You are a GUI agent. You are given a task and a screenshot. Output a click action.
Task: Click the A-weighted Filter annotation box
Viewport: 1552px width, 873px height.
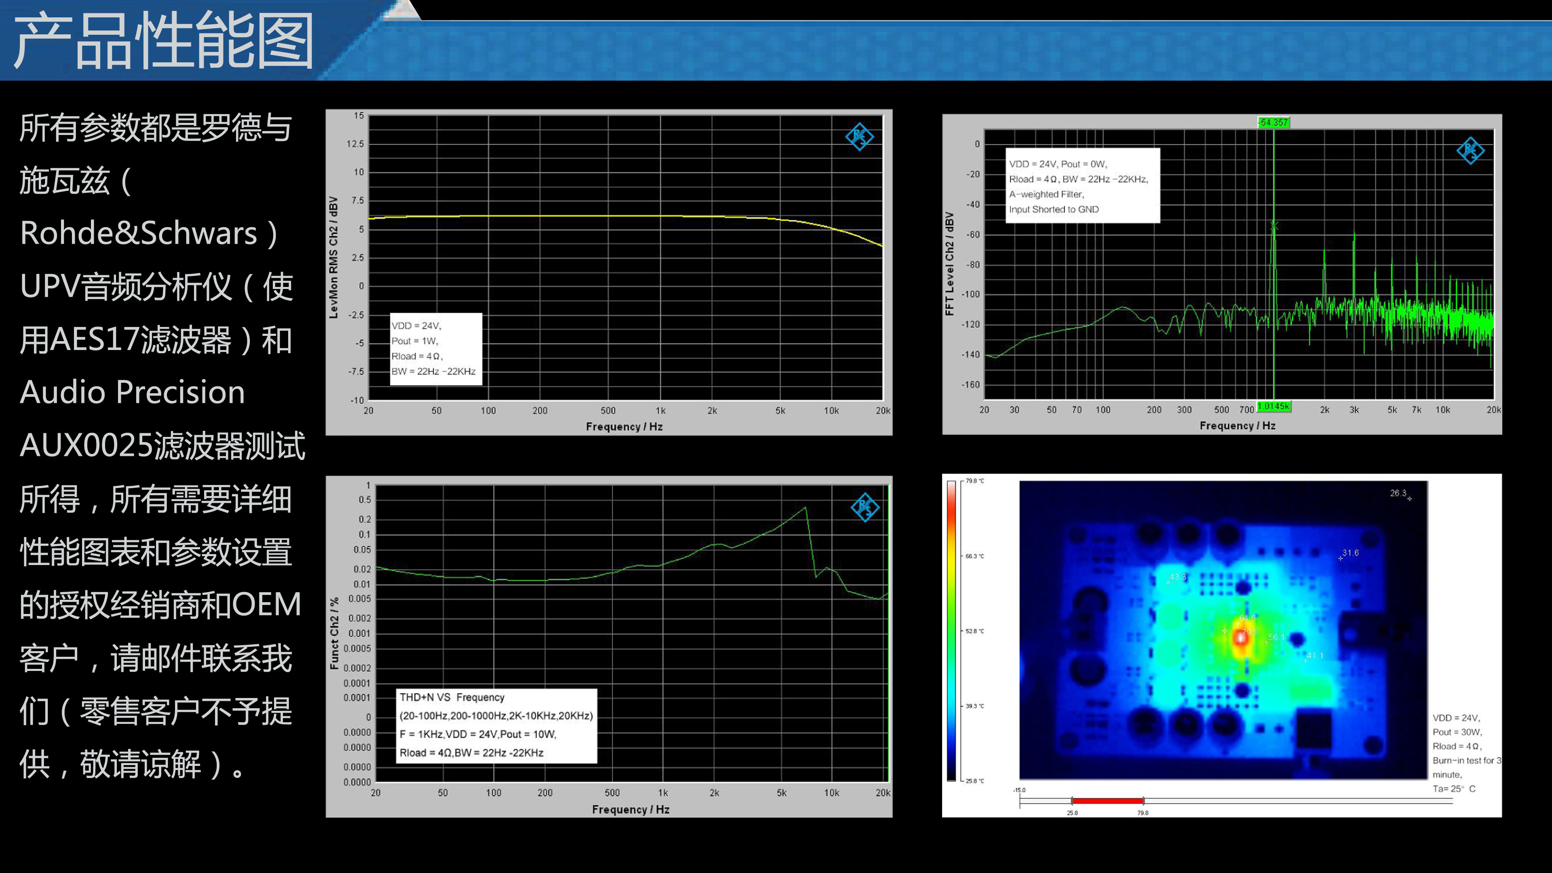[x=1082, y=186]
